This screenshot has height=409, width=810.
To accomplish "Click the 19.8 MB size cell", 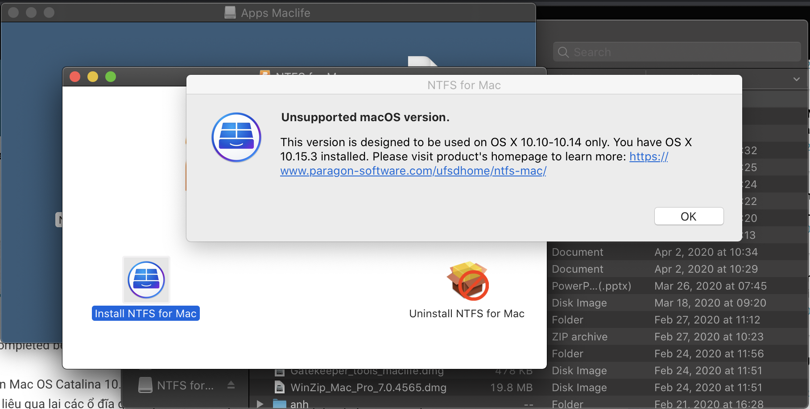I will pos(511,388).
